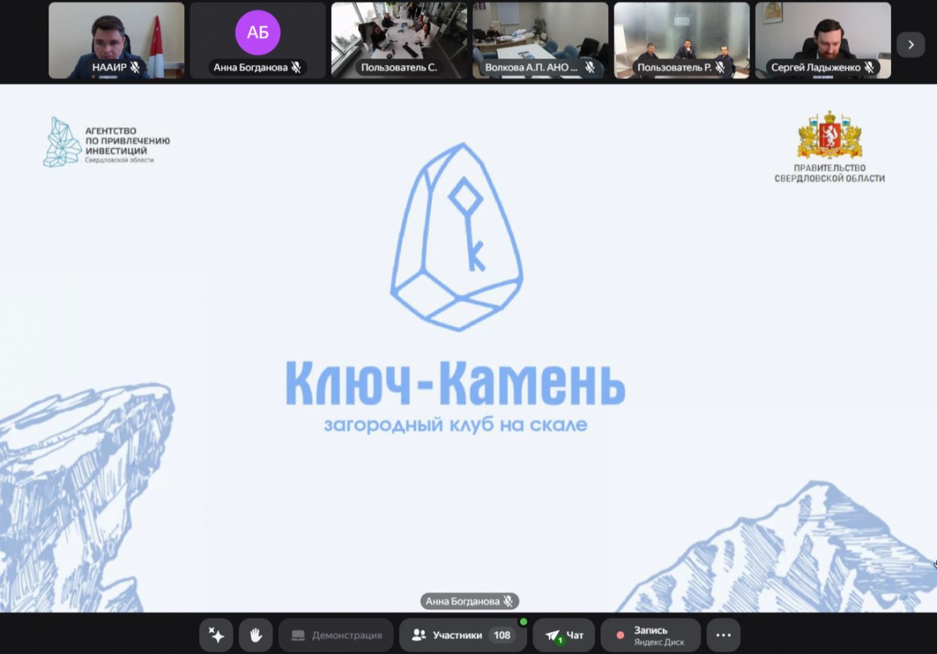Raise hand using the hand icon
Viewport: 937px width, 654px height.
tap(255, 635)
